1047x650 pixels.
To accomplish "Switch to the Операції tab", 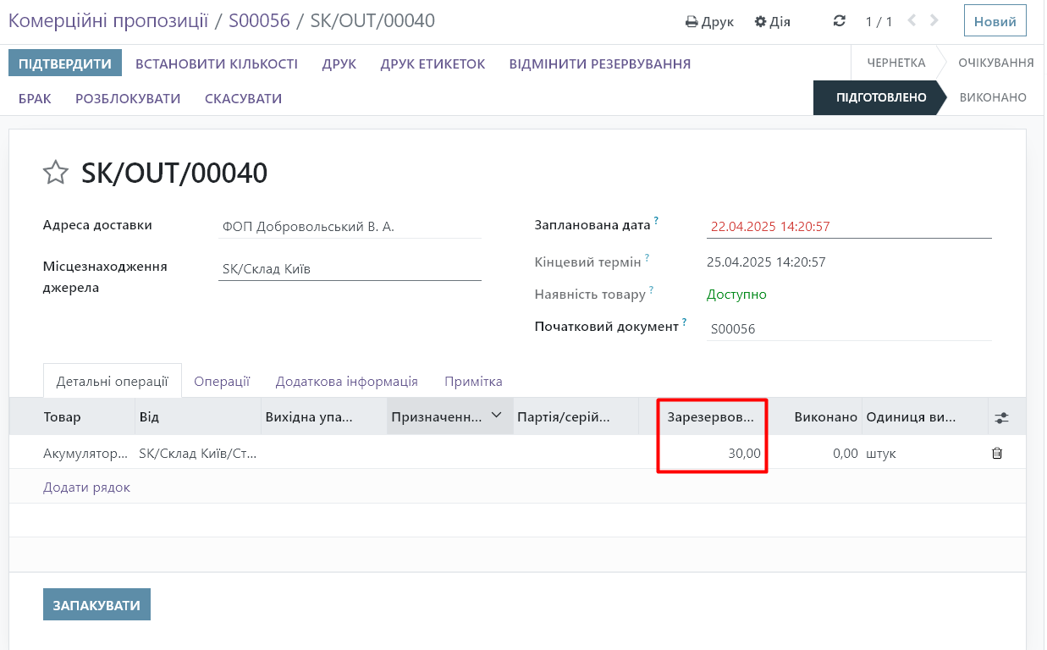I will (x=222, y=381).
